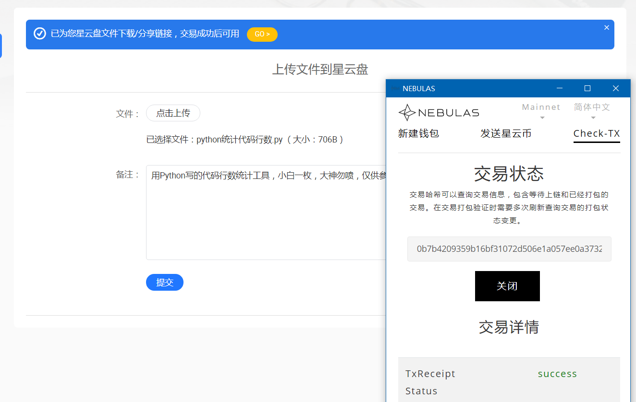Image resolution: width=636 pixels, height=402 pixels.
Task: Click the black 关闭 button
Action: coord(507,286)
